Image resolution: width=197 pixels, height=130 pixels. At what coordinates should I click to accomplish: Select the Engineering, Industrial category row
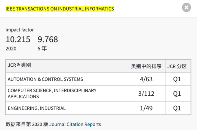37,108
